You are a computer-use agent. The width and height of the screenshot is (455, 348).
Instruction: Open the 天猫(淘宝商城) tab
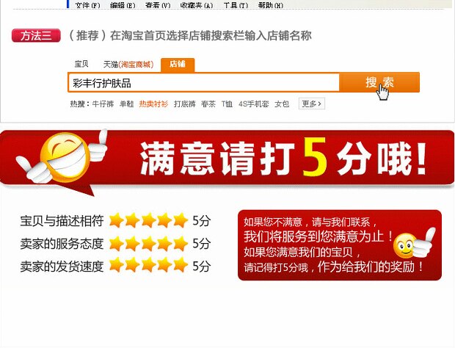(x=128, y=64)
